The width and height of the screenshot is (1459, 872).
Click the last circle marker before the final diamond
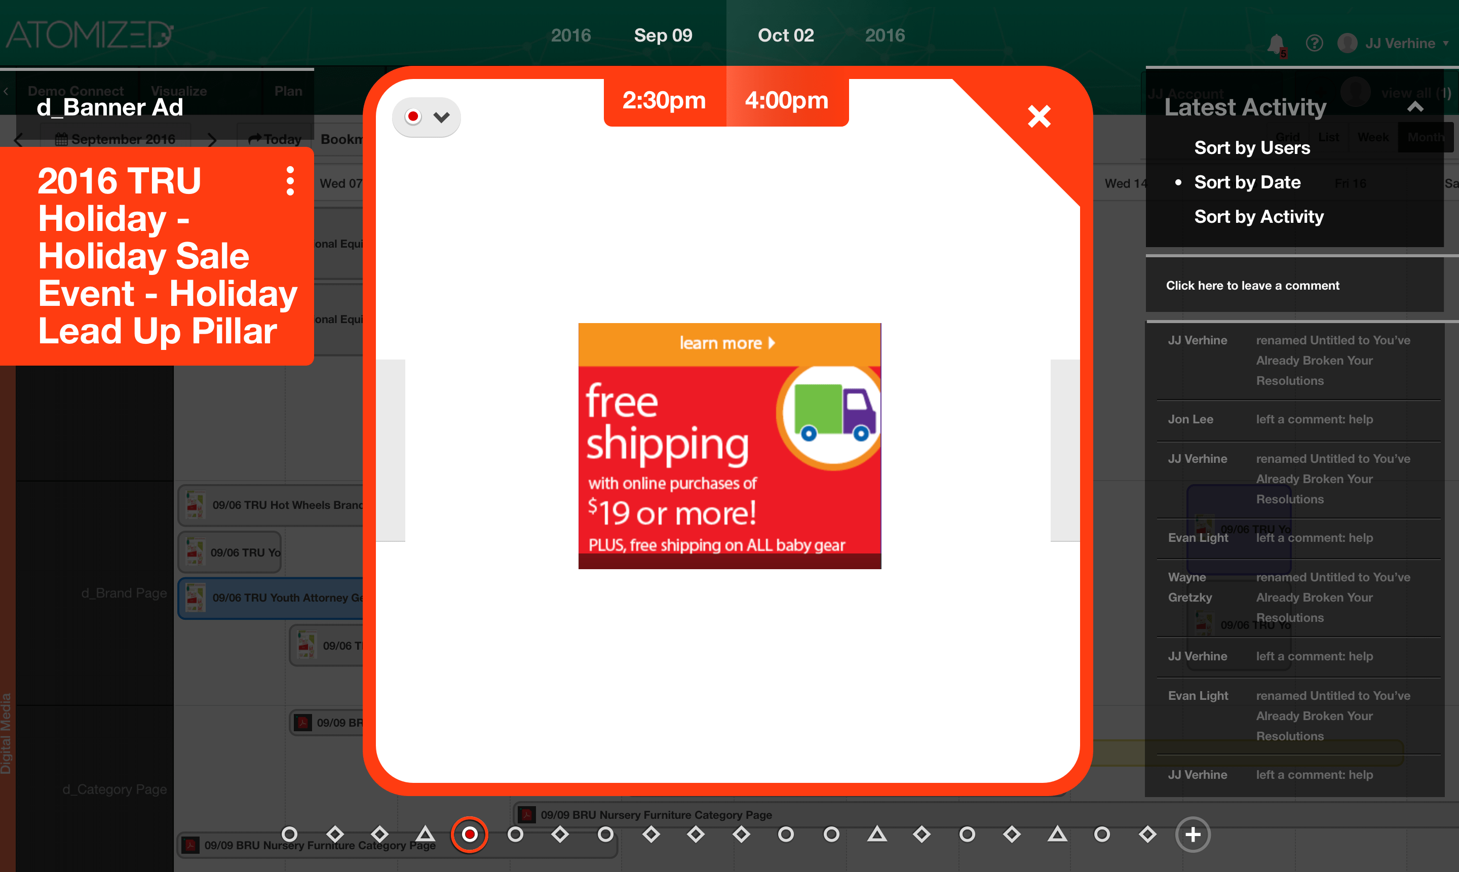[x=1102, y=835]
